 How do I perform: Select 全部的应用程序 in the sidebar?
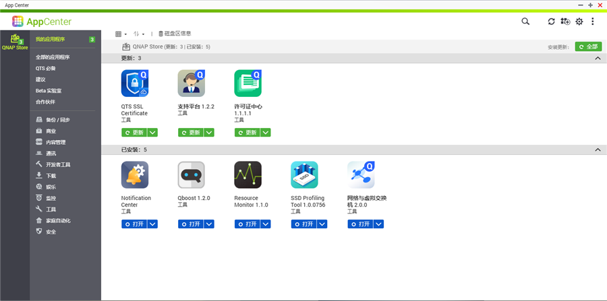pos(53,57)
